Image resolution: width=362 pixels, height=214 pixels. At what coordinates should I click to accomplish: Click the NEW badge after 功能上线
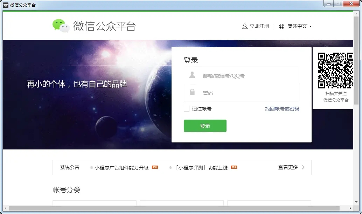(x=234, y=167)
